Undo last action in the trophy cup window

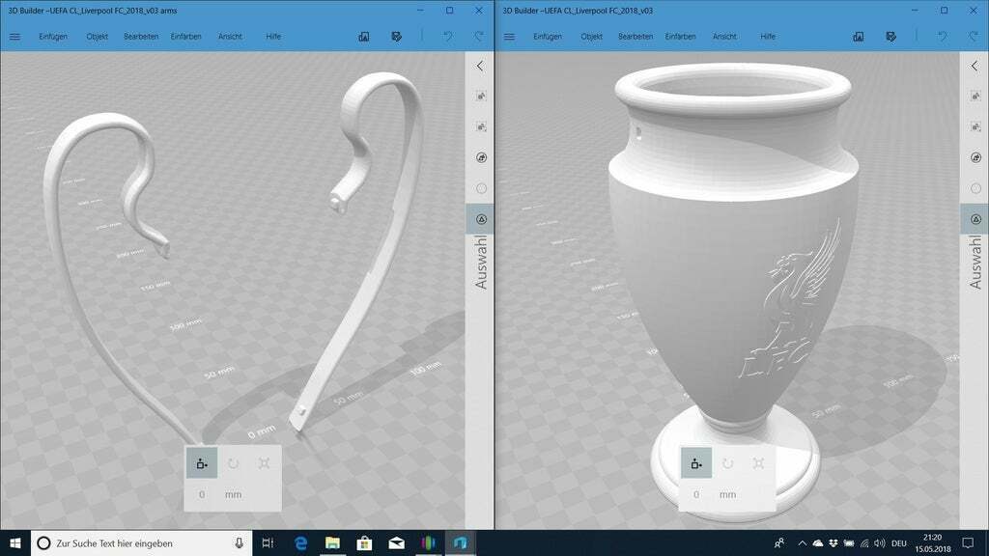942,37
